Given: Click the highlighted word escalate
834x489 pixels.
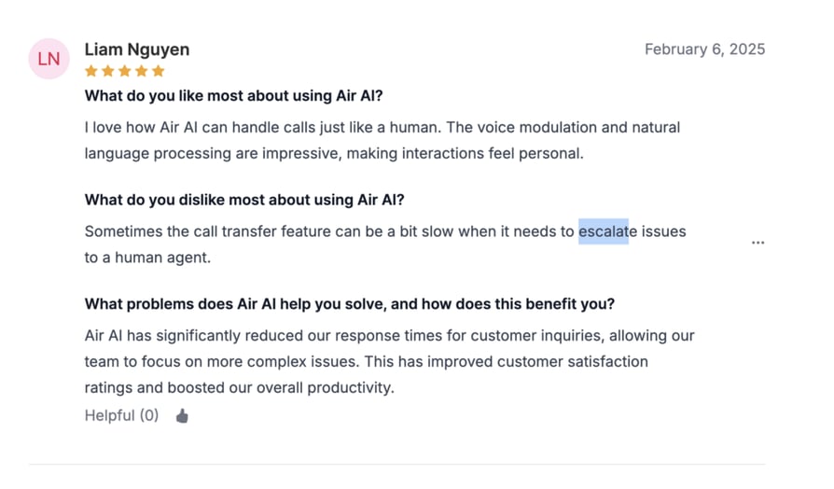Looking at the screenshot, I should point(608,231).
